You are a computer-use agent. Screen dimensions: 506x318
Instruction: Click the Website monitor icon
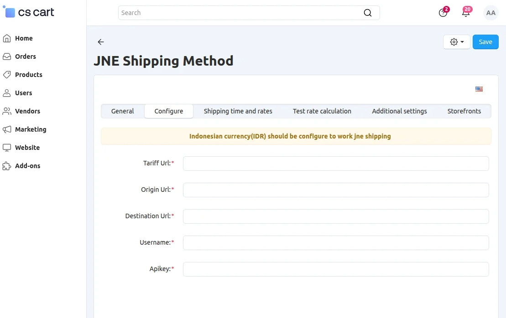coord(7,148)
